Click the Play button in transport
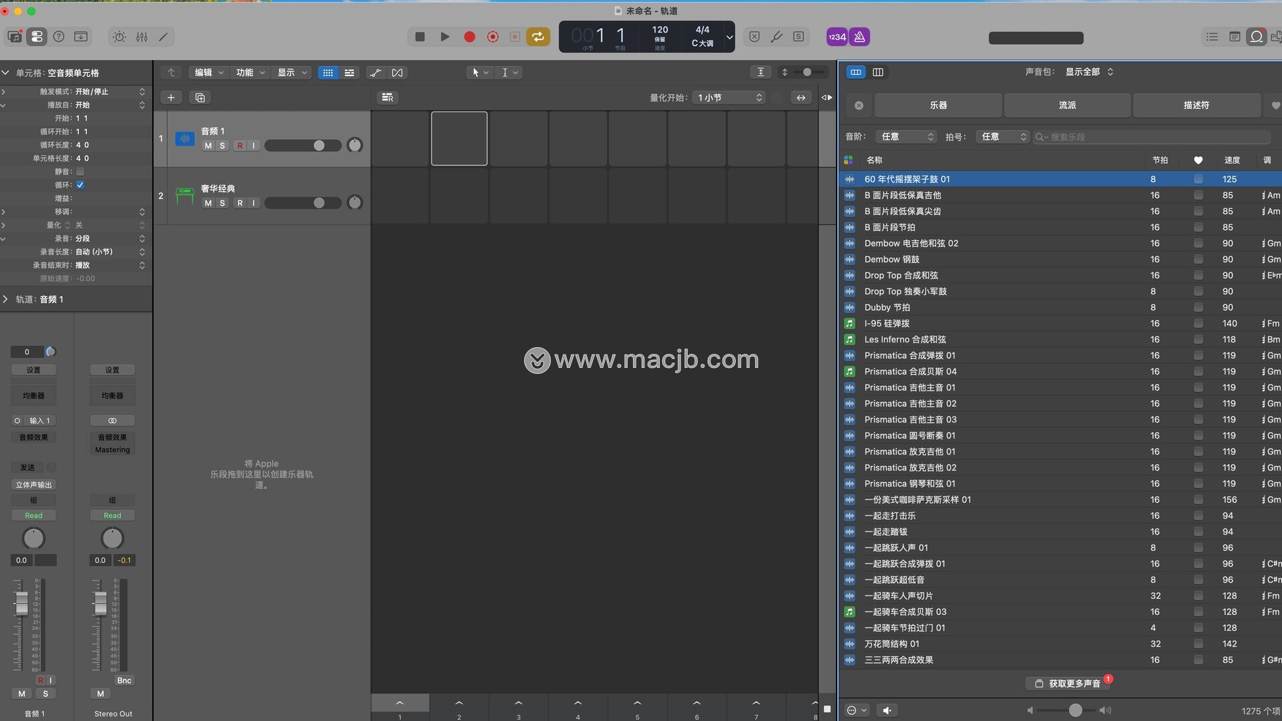The height and width of the screenshot is (721, 1282). coord(445,37)
